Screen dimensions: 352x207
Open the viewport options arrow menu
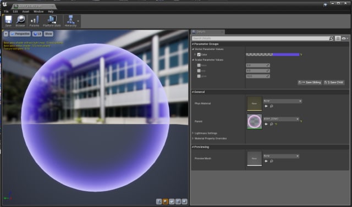point(6,34)
